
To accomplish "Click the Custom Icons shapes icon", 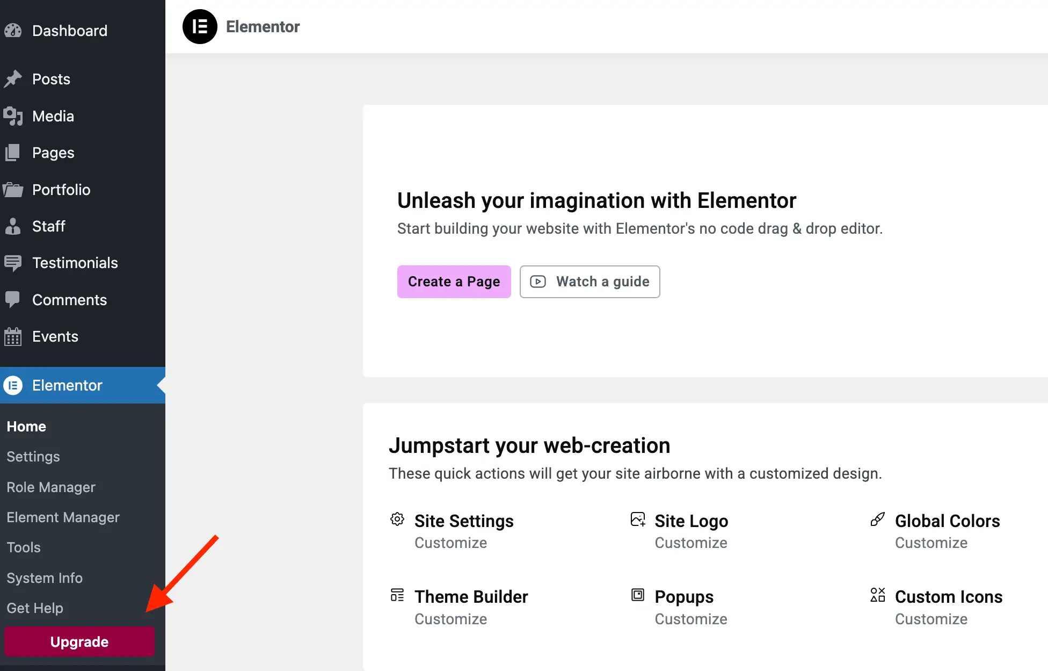I will [x=878, y=595].
